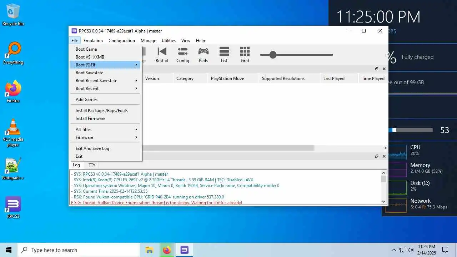Click log panel down scroll arrow

pyautogui.click(x=384, y=201)
